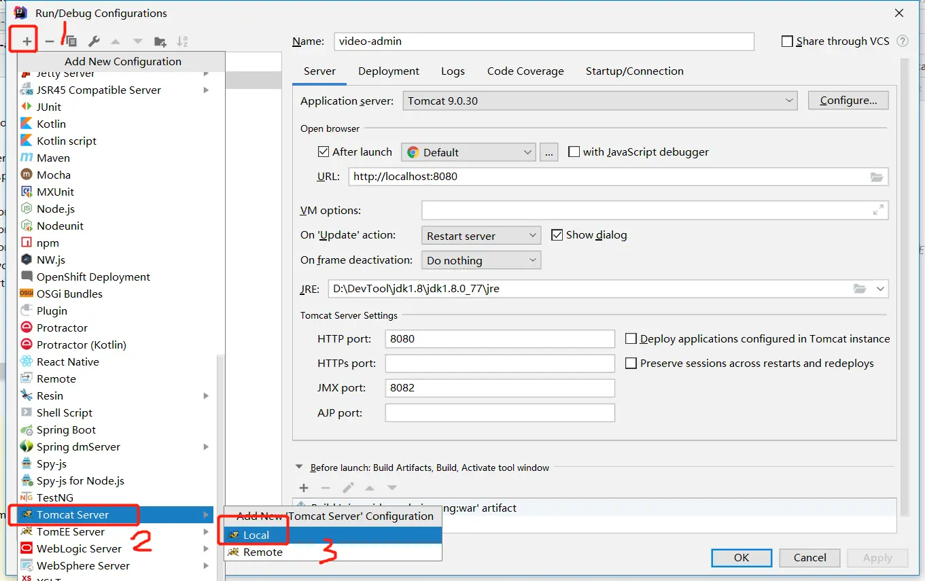The image size is (925, 581).
Task: Sort configurations alphabetically
Action: pos(182,41)
